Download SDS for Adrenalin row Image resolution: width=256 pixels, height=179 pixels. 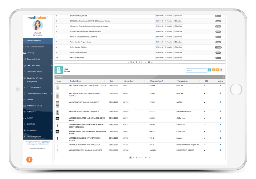coord(221,112)
